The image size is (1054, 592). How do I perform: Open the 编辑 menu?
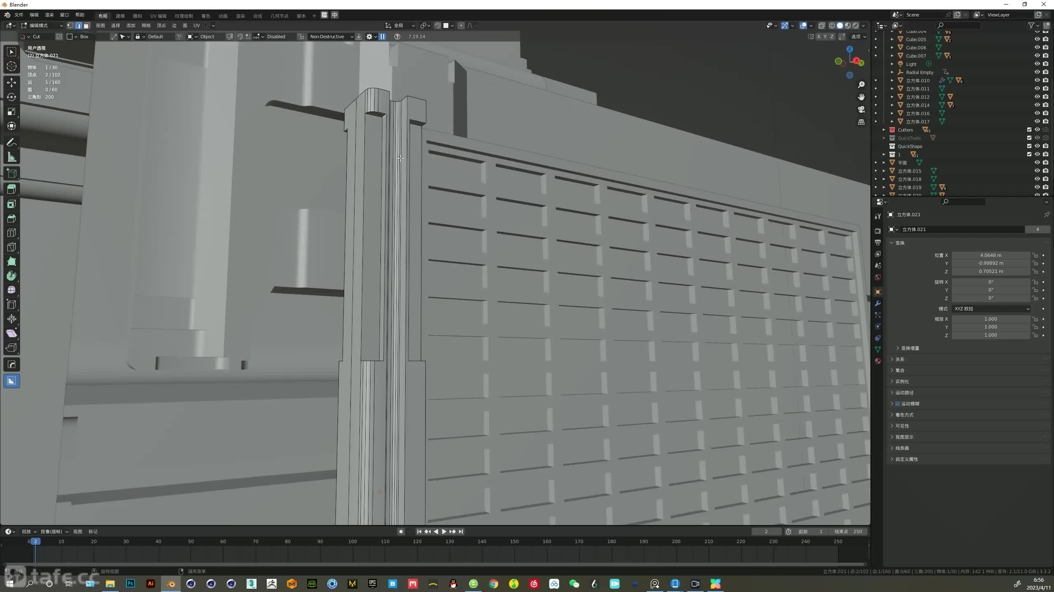pos(34,15)
